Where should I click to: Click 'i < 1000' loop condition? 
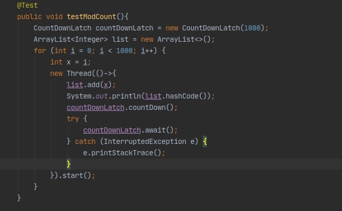[x=116, y=51]
